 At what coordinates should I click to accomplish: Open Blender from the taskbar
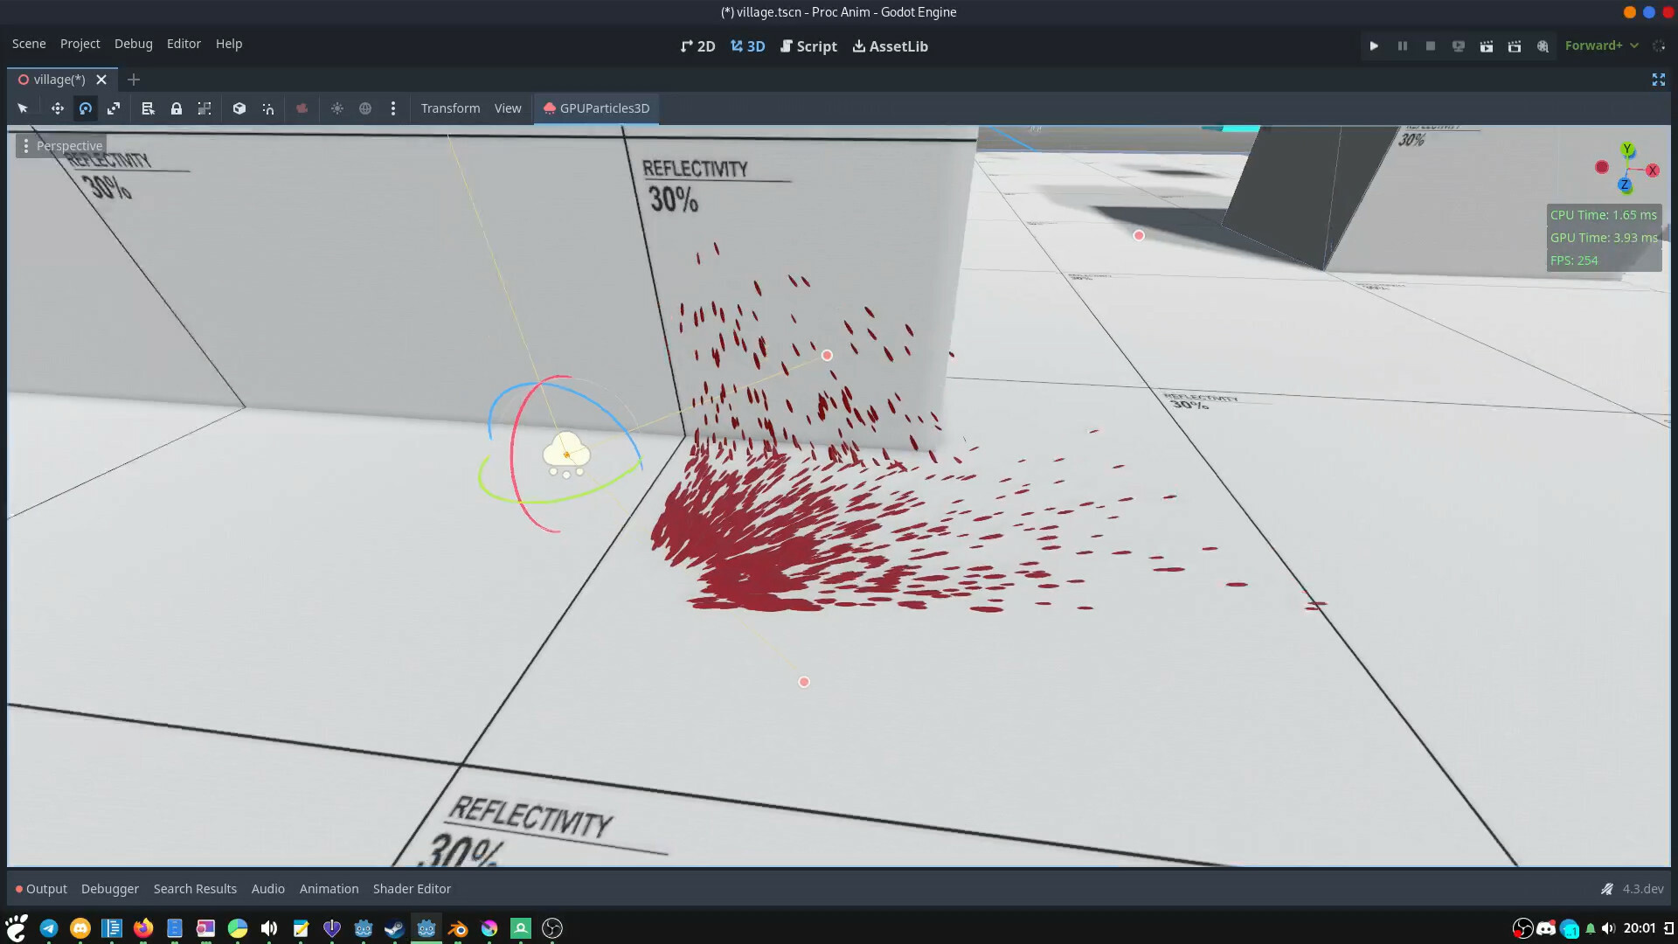point(458,928)
